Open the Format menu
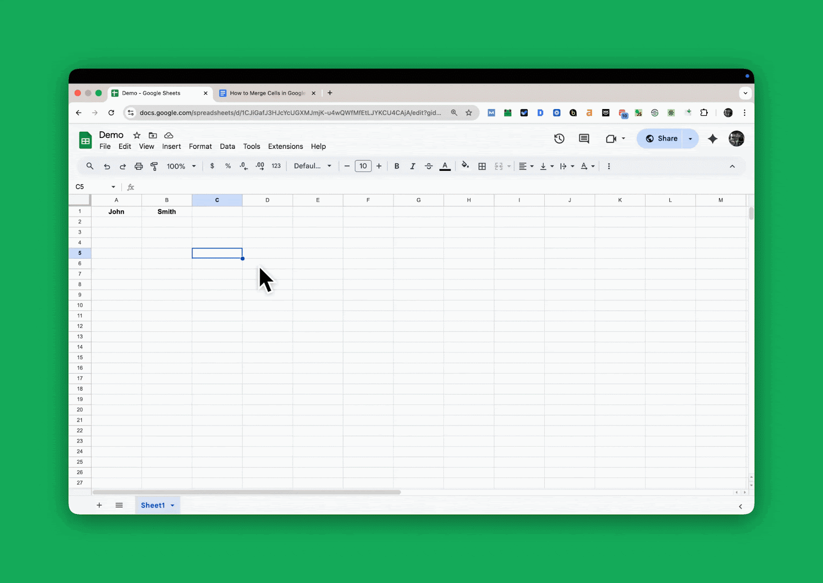823x583 pixels. click(200, 146)
